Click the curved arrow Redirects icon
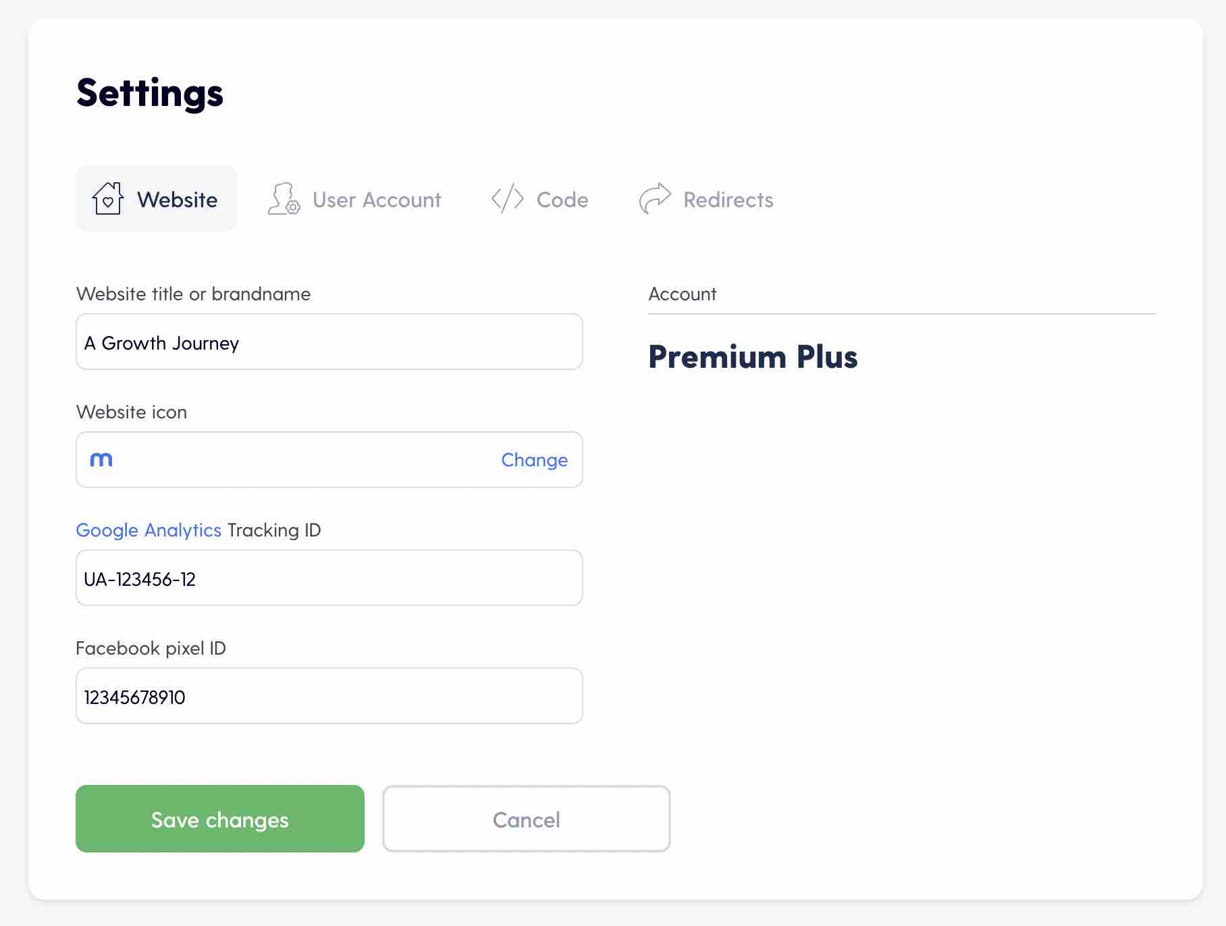 [x=655, y=198]
